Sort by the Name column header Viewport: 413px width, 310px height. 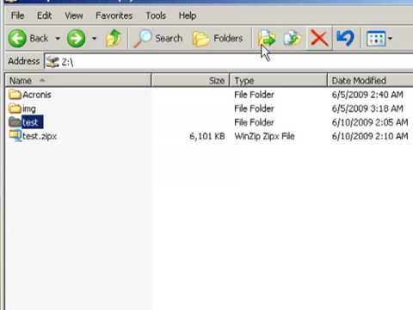click(x=78, y=80)
